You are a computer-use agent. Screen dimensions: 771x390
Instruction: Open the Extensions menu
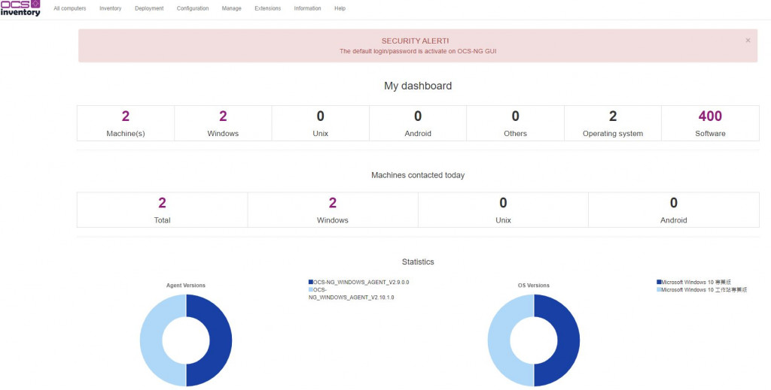267,8
